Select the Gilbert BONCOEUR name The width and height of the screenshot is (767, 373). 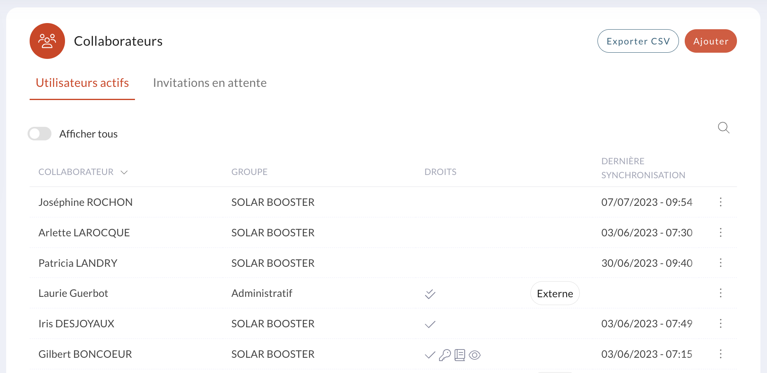coord(85,354)
